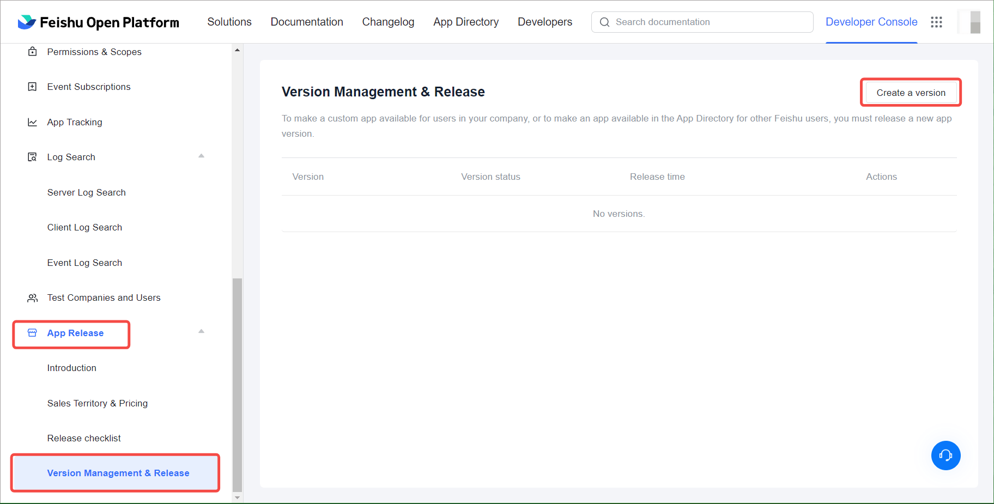Click the user avatar in top right
Screen dimensions: 994x504
pos(970,22)
